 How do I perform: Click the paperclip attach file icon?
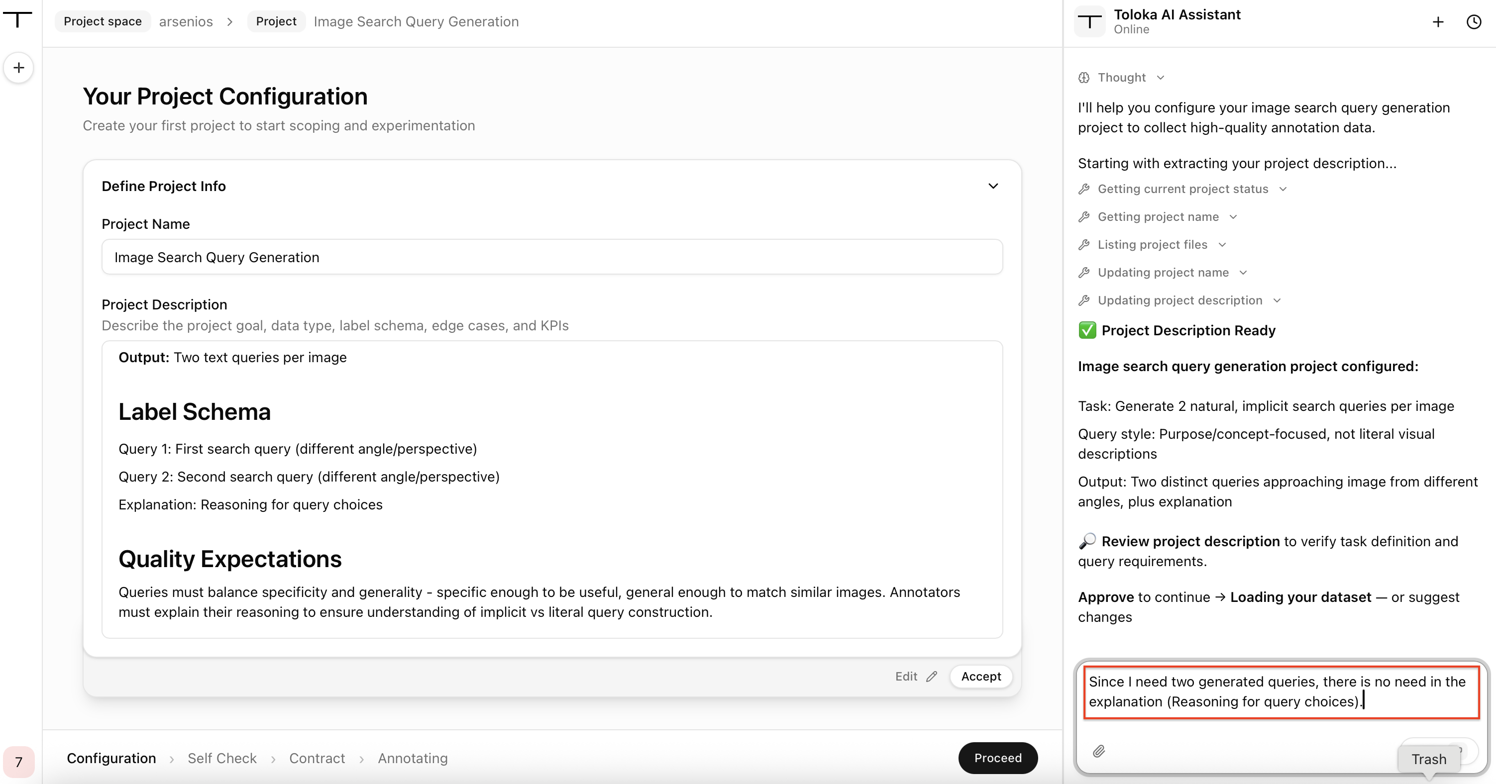[1099, 752]
